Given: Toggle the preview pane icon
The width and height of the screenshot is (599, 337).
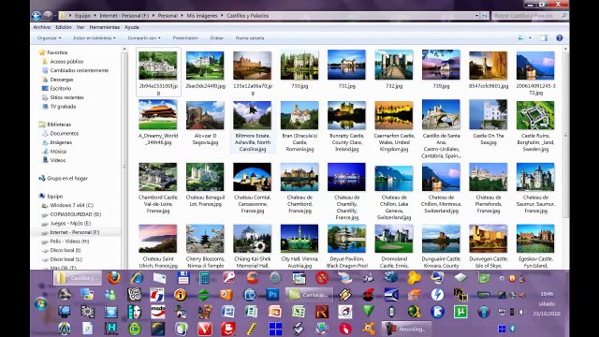Looking at the screenshot, I should pyautogui.click(x=544, y=37).
